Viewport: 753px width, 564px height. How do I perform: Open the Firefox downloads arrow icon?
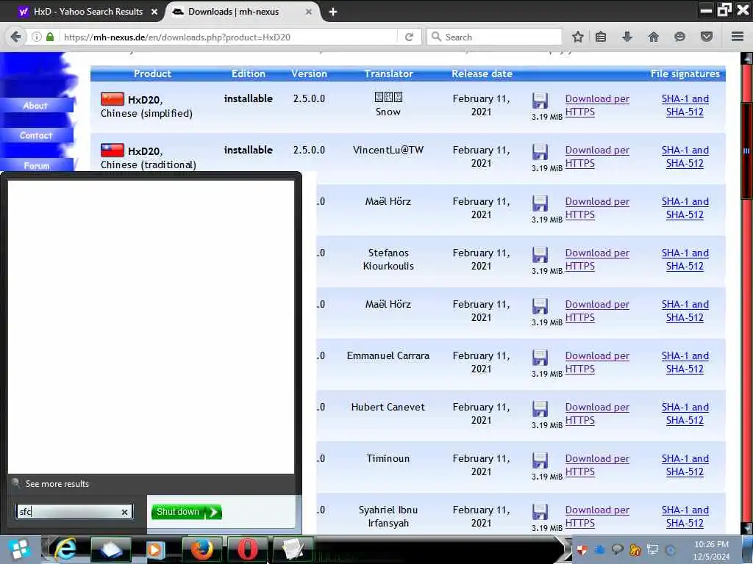pos(627,37)
